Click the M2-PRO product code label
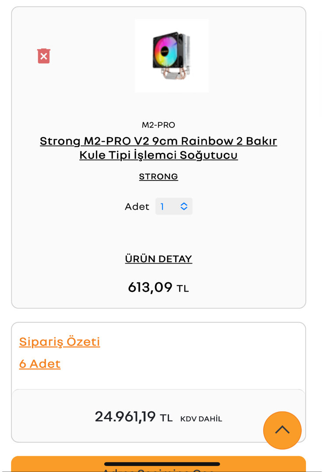 pyautogui.click(x=158, y=125)
